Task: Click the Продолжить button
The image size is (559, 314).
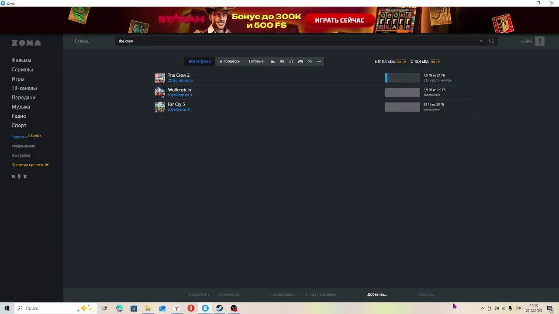Action: tap(199, 294)
